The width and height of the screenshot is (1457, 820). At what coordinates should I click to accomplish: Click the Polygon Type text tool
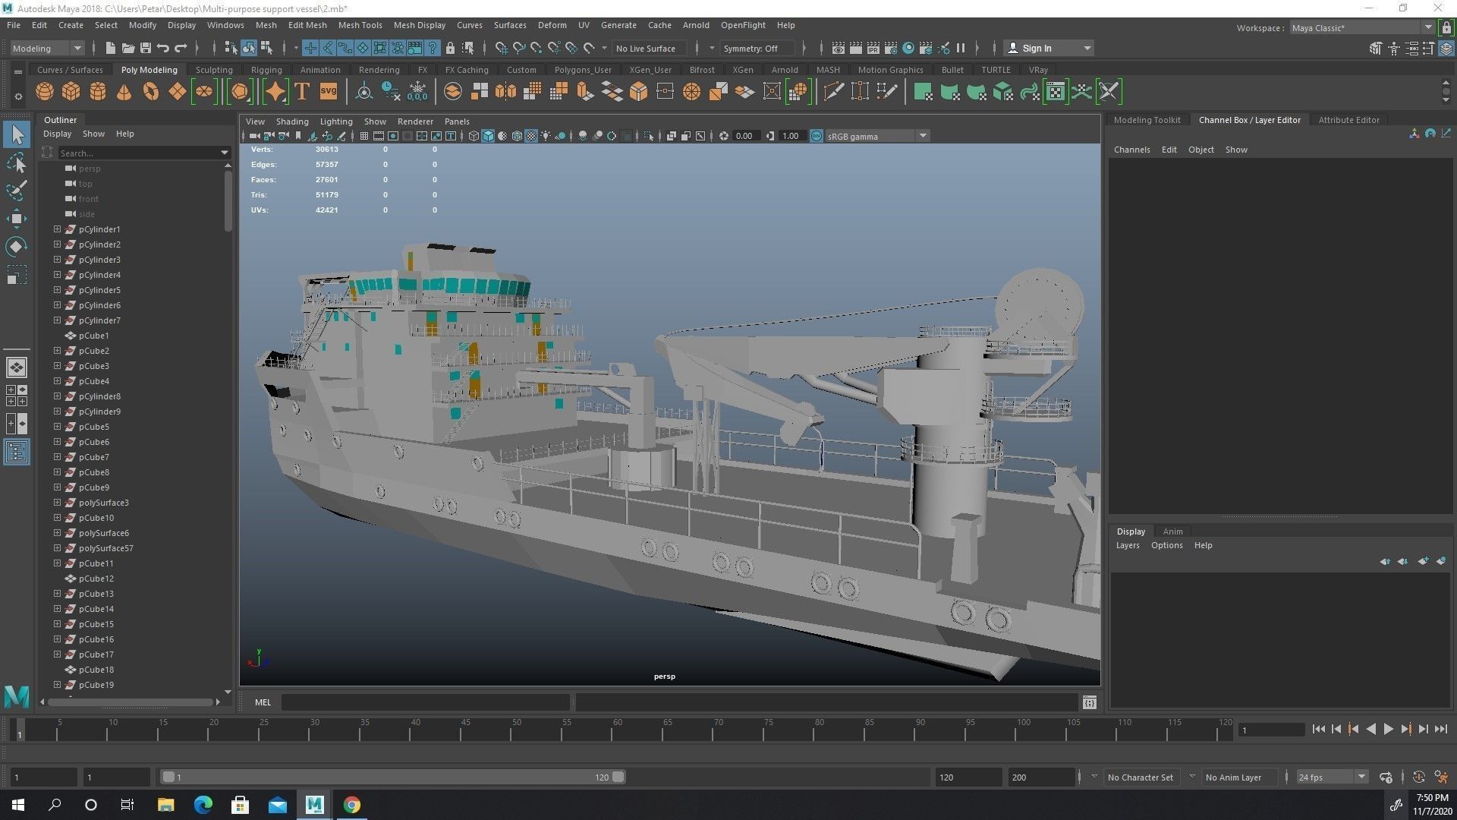[x=302, y=92]
